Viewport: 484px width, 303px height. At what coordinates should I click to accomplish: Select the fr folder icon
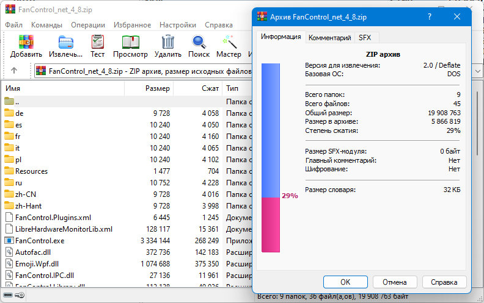pos(9,136)
